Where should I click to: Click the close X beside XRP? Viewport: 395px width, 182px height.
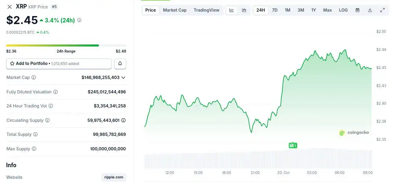[10, 7]
